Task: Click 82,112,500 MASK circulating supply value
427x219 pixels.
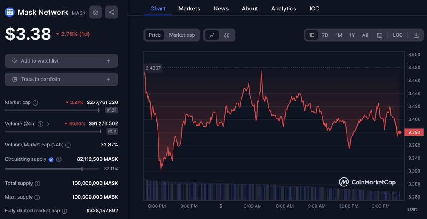Action: pos(98,159)
